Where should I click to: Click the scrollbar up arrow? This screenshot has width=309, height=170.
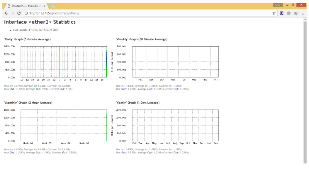point(305,20)
